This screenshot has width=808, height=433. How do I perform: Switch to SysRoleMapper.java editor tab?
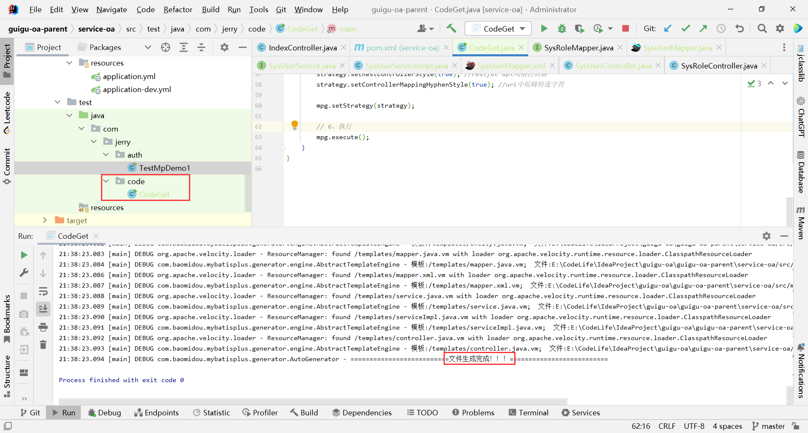pos(578,48)
